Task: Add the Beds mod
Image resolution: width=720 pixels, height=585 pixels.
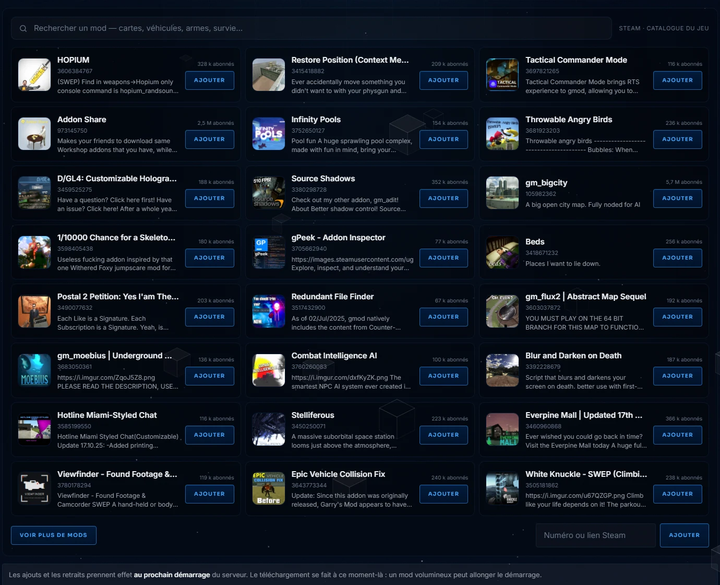Action: click(677, 258)
